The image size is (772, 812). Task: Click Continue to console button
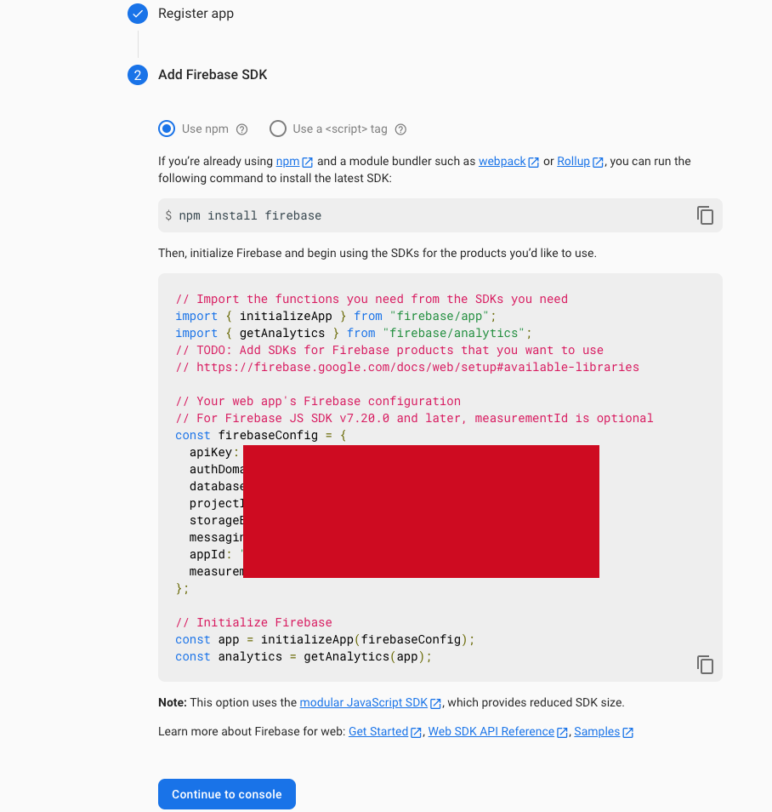coord(227,794)
